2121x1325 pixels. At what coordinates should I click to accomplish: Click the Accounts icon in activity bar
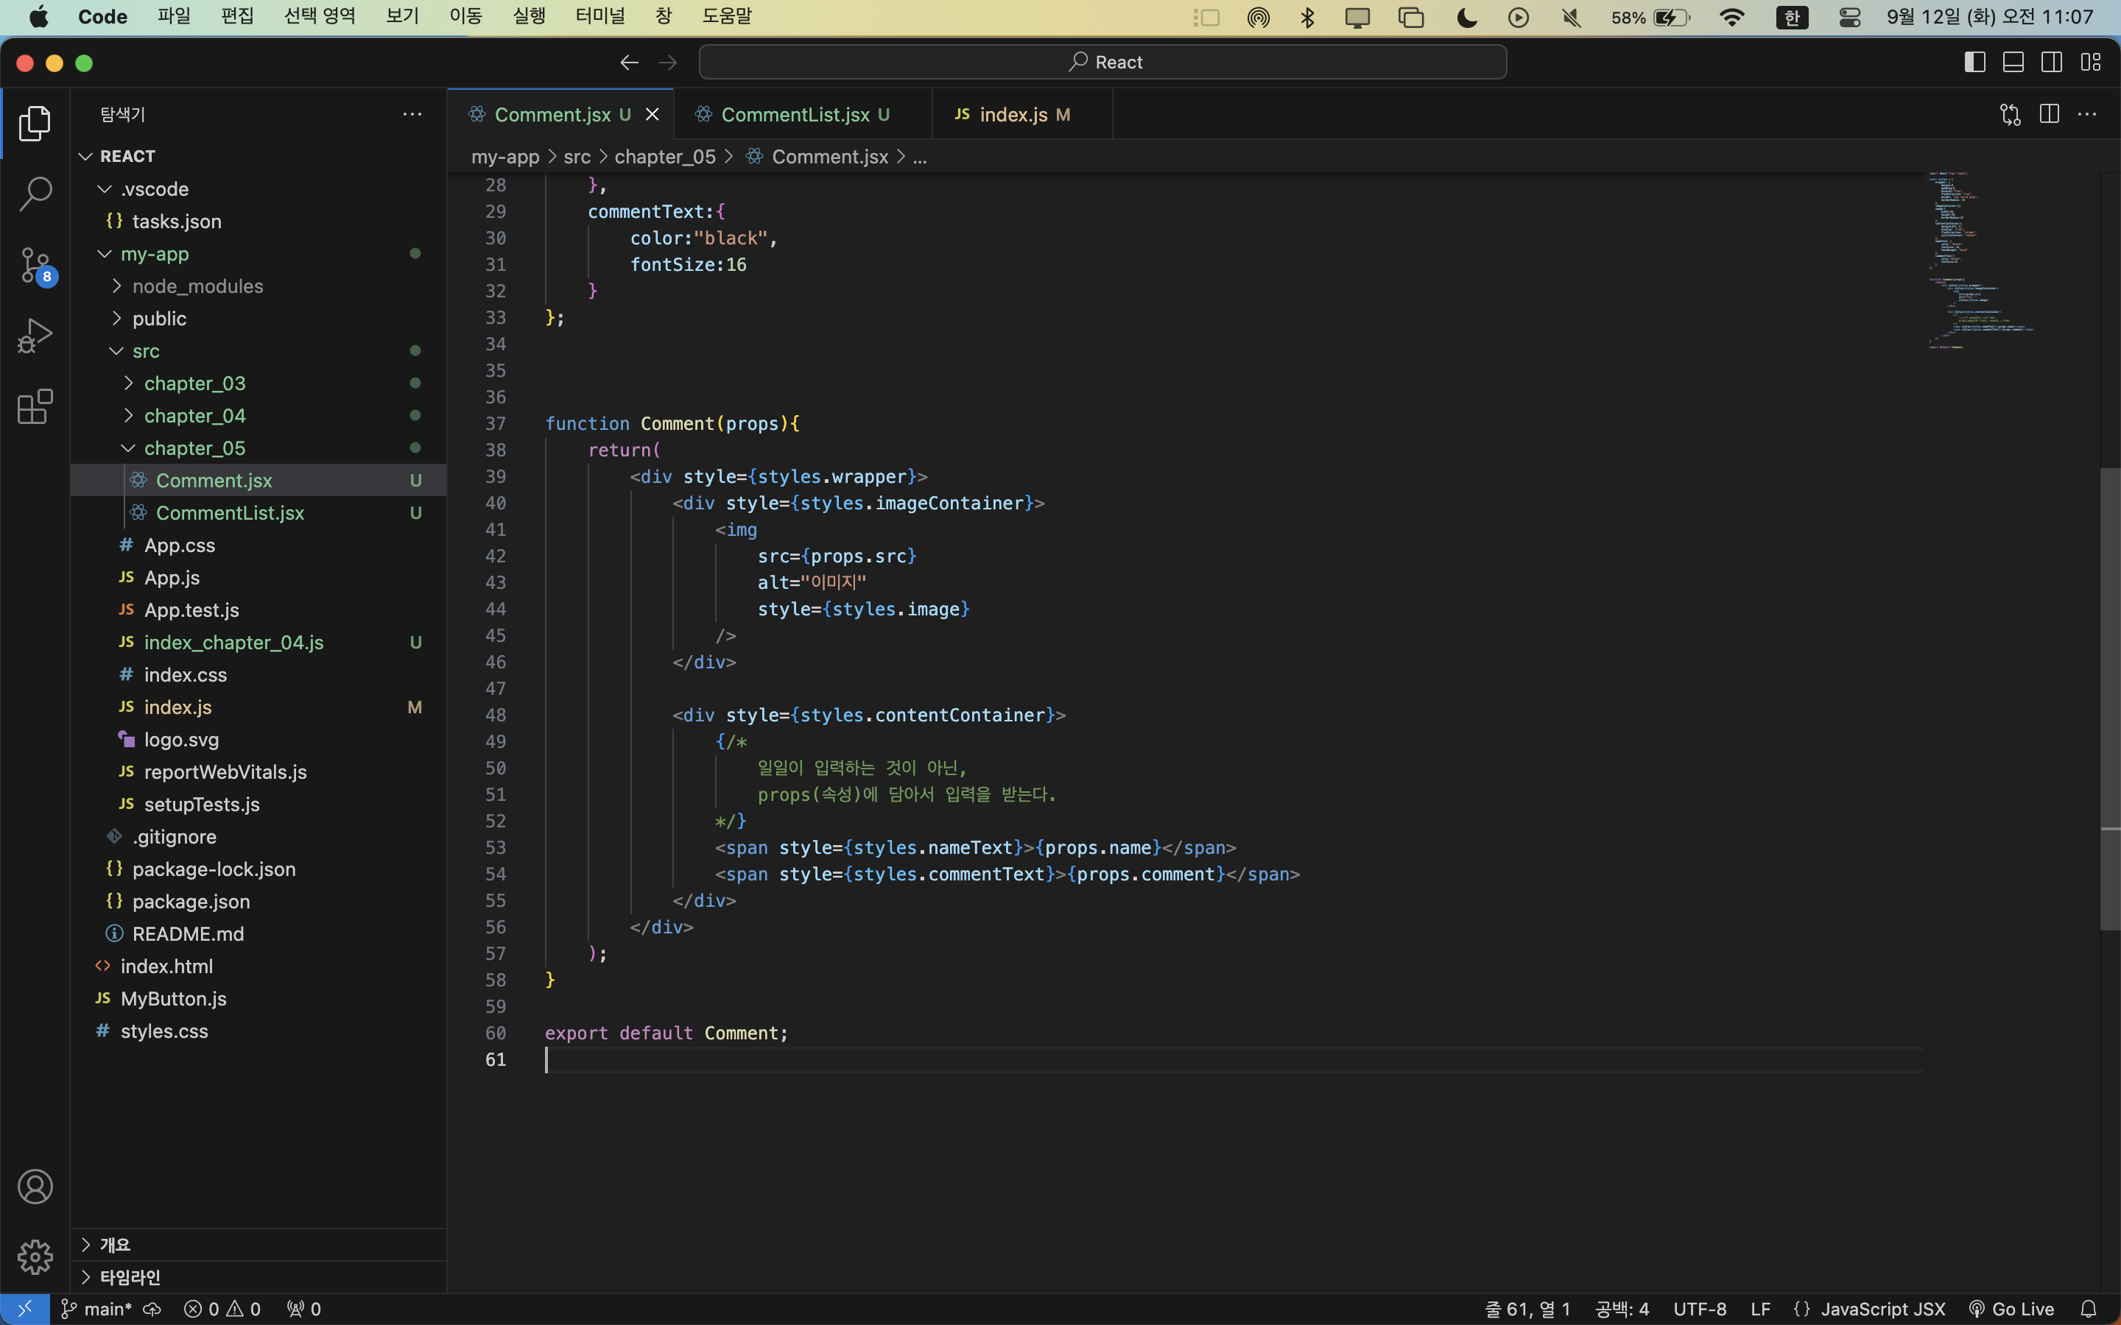tap(35, 1187)
